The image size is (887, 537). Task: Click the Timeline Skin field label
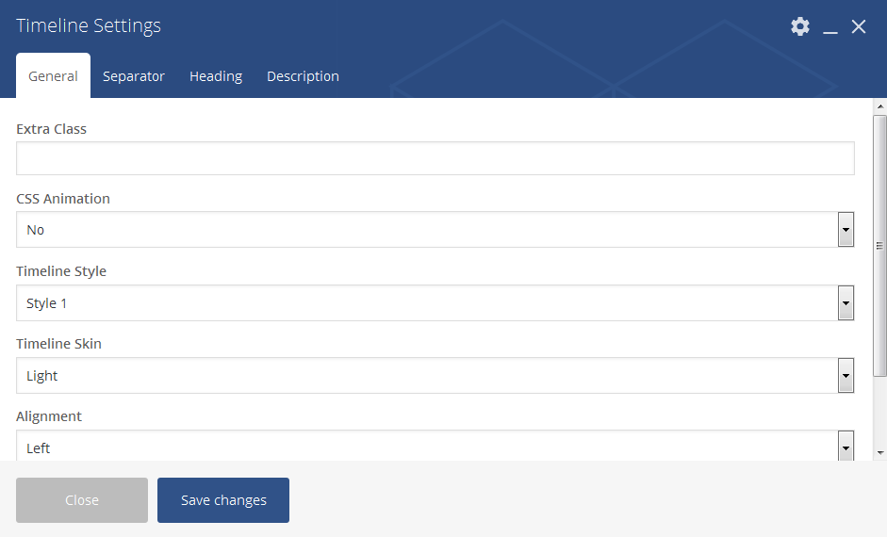click(x=58, y=344)
